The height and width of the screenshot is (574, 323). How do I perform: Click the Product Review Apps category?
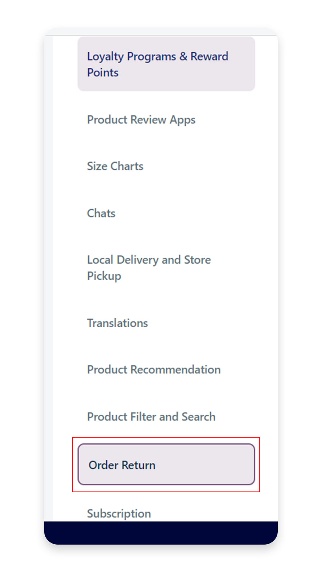click(141, 120)
